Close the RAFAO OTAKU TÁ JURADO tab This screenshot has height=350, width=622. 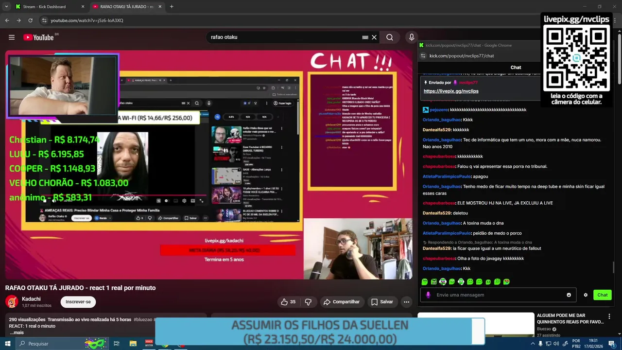click(x=160, y=6)
